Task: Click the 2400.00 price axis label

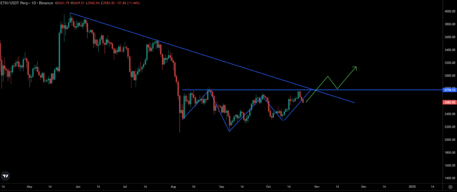Action: click(x=449, y=114)
